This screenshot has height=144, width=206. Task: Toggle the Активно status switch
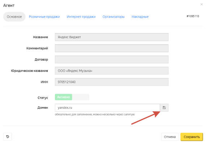pyautogui.click(x=64, y=97)
